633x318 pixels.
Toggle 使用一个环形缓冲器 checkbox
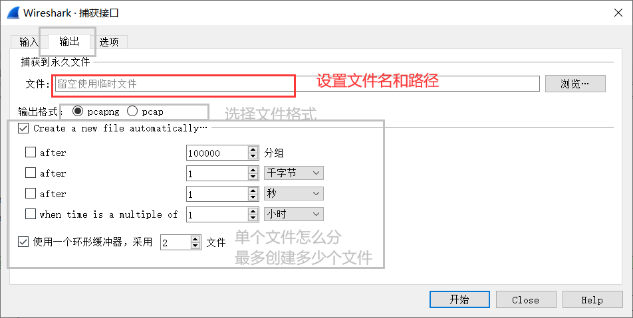[x=23, y=242]
